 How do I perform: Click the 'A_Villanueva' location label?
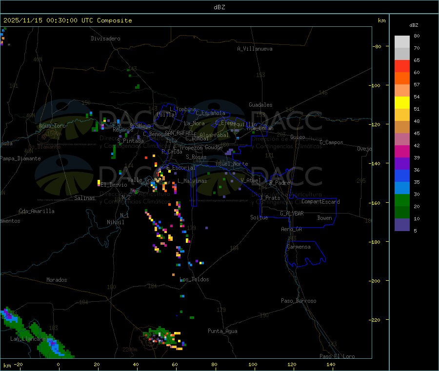pos(255,49)
